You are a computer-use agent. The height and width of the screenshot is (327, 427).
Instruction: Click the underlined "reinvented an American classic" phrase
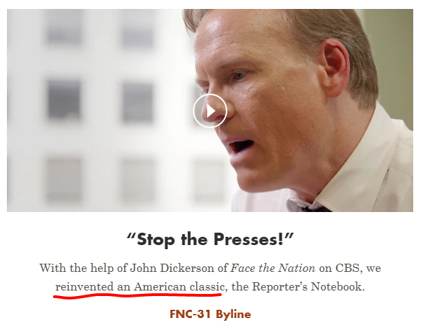140,286
